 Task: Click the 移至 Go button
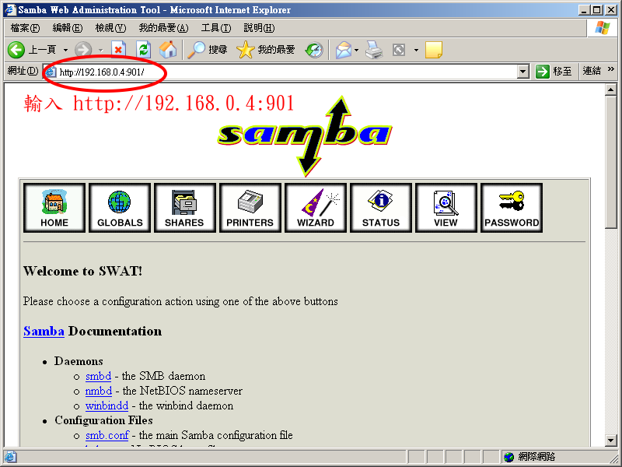click(x=554, y=72)
